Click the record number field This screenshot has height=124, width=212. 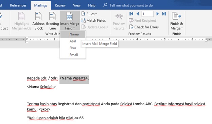147,14
